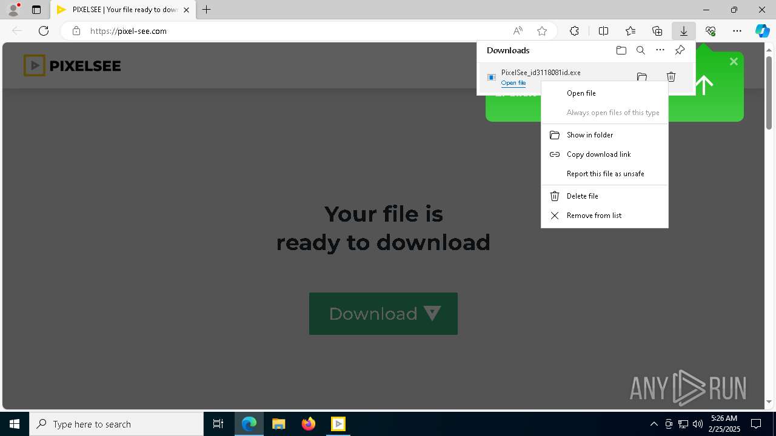The width and height of the screenshot is (776, 436).
Task: Open more options in Downloads panel
Action: click(660, 50)
